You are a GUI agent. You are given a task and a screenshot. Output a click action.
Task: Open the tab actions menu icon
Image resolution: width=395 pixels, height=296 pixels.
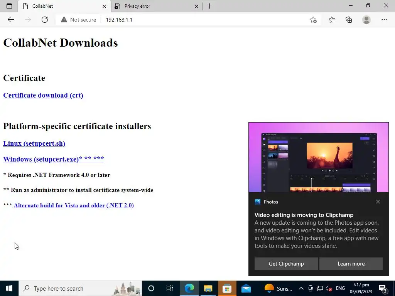tap(9, 6)
